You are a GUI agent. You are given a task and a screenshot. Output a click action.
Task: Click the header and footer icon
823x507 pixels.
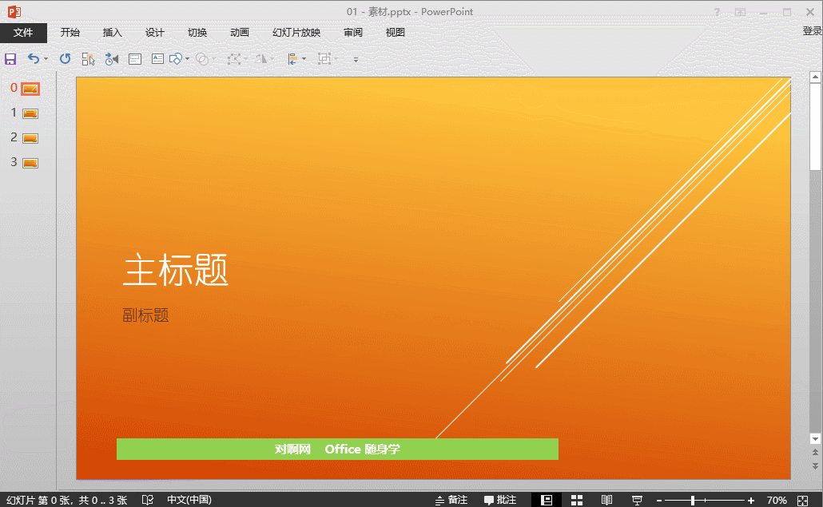(x=135, y=59)
